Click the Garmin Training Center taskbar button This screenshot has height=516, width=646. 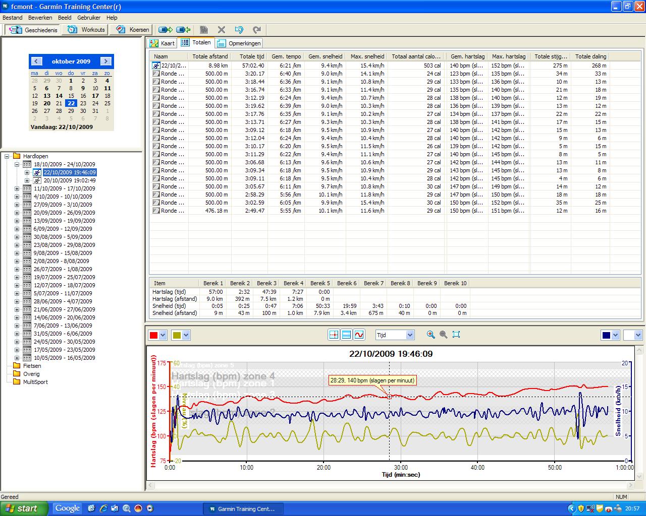coord(243,509)
